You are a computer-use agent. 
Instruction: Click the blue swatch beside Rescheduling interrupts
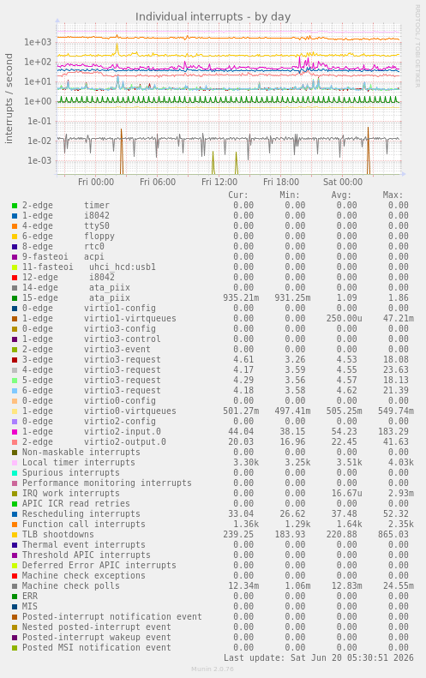coord(15,514)
